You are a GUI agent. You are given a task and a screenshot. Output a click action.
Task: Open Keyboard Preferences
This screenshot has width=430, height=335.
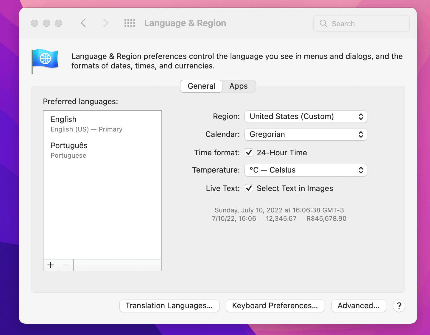(275, 306)
